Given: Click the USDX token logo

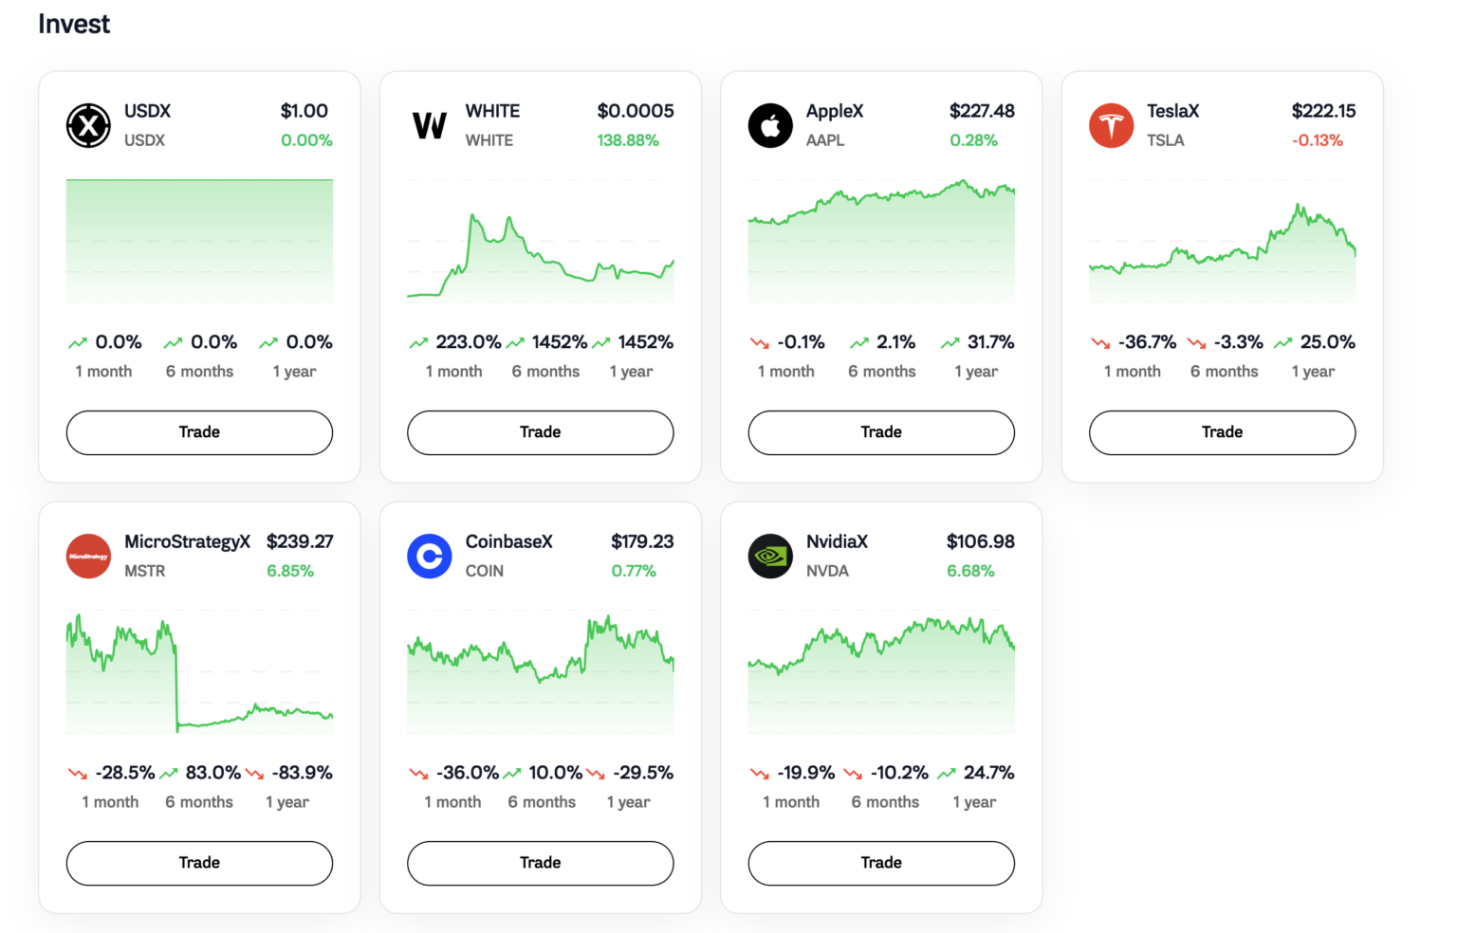Looking at the screenshot, I should pyautogui.click(x=88, y=124).
